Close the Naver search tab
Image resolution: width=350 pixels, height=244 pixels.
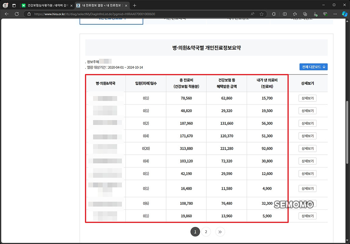click(71, 5)
